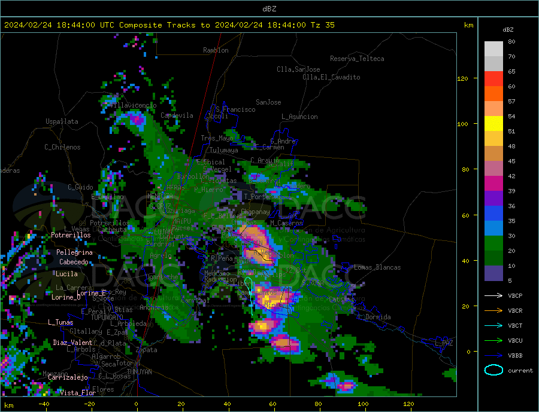Image resolution: width=539 pixels, height=412 pixels.
Task: Click the M_Caseros place label
Action: [x=286, y=223]
